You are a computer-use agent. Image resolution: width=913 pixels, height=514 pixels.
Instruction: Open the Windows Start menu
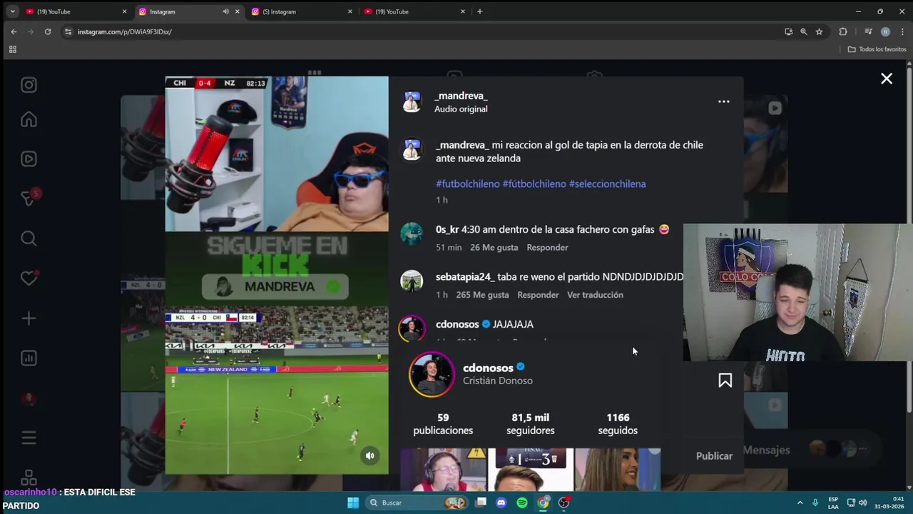pos(353,503)
